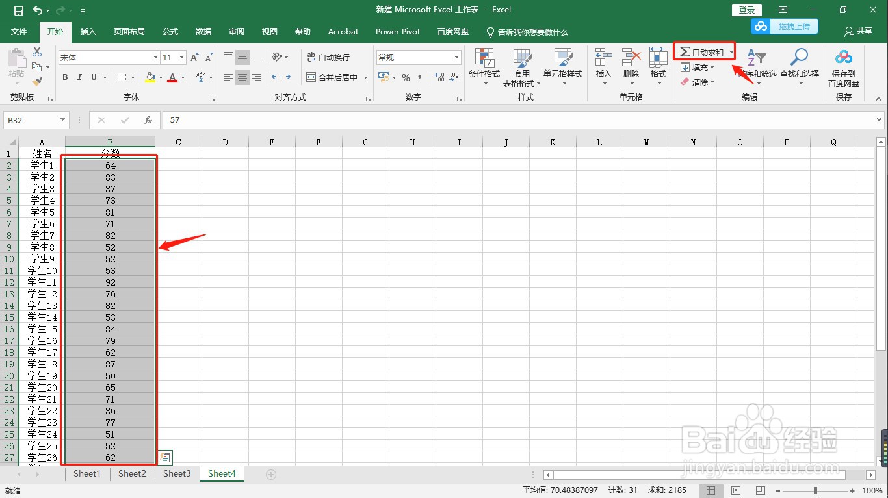This screenshot has height=498, width=888.
Task: Switch to the 插入 ribbon tab
Action: [x=88, y=32]
